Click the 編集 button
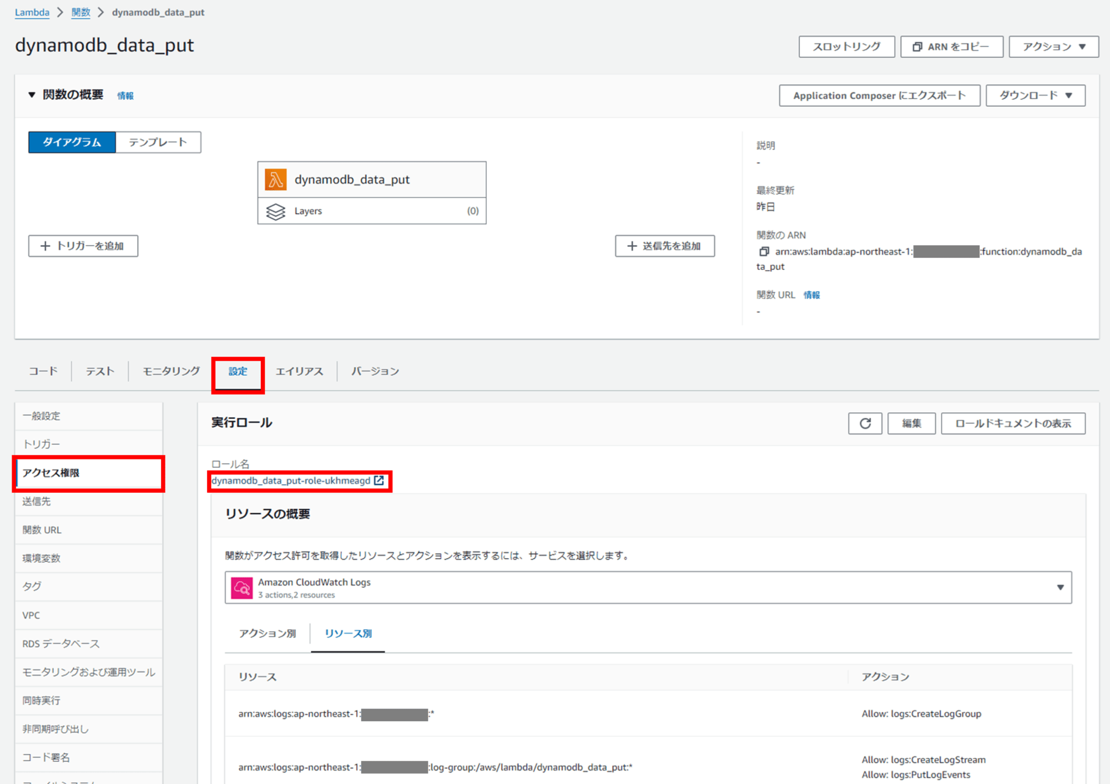Screen dimensions: 1110x784 pos(911,423)
